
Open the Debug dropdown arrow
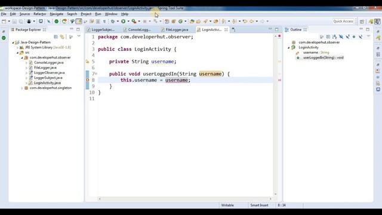click(x=118, y=21)
